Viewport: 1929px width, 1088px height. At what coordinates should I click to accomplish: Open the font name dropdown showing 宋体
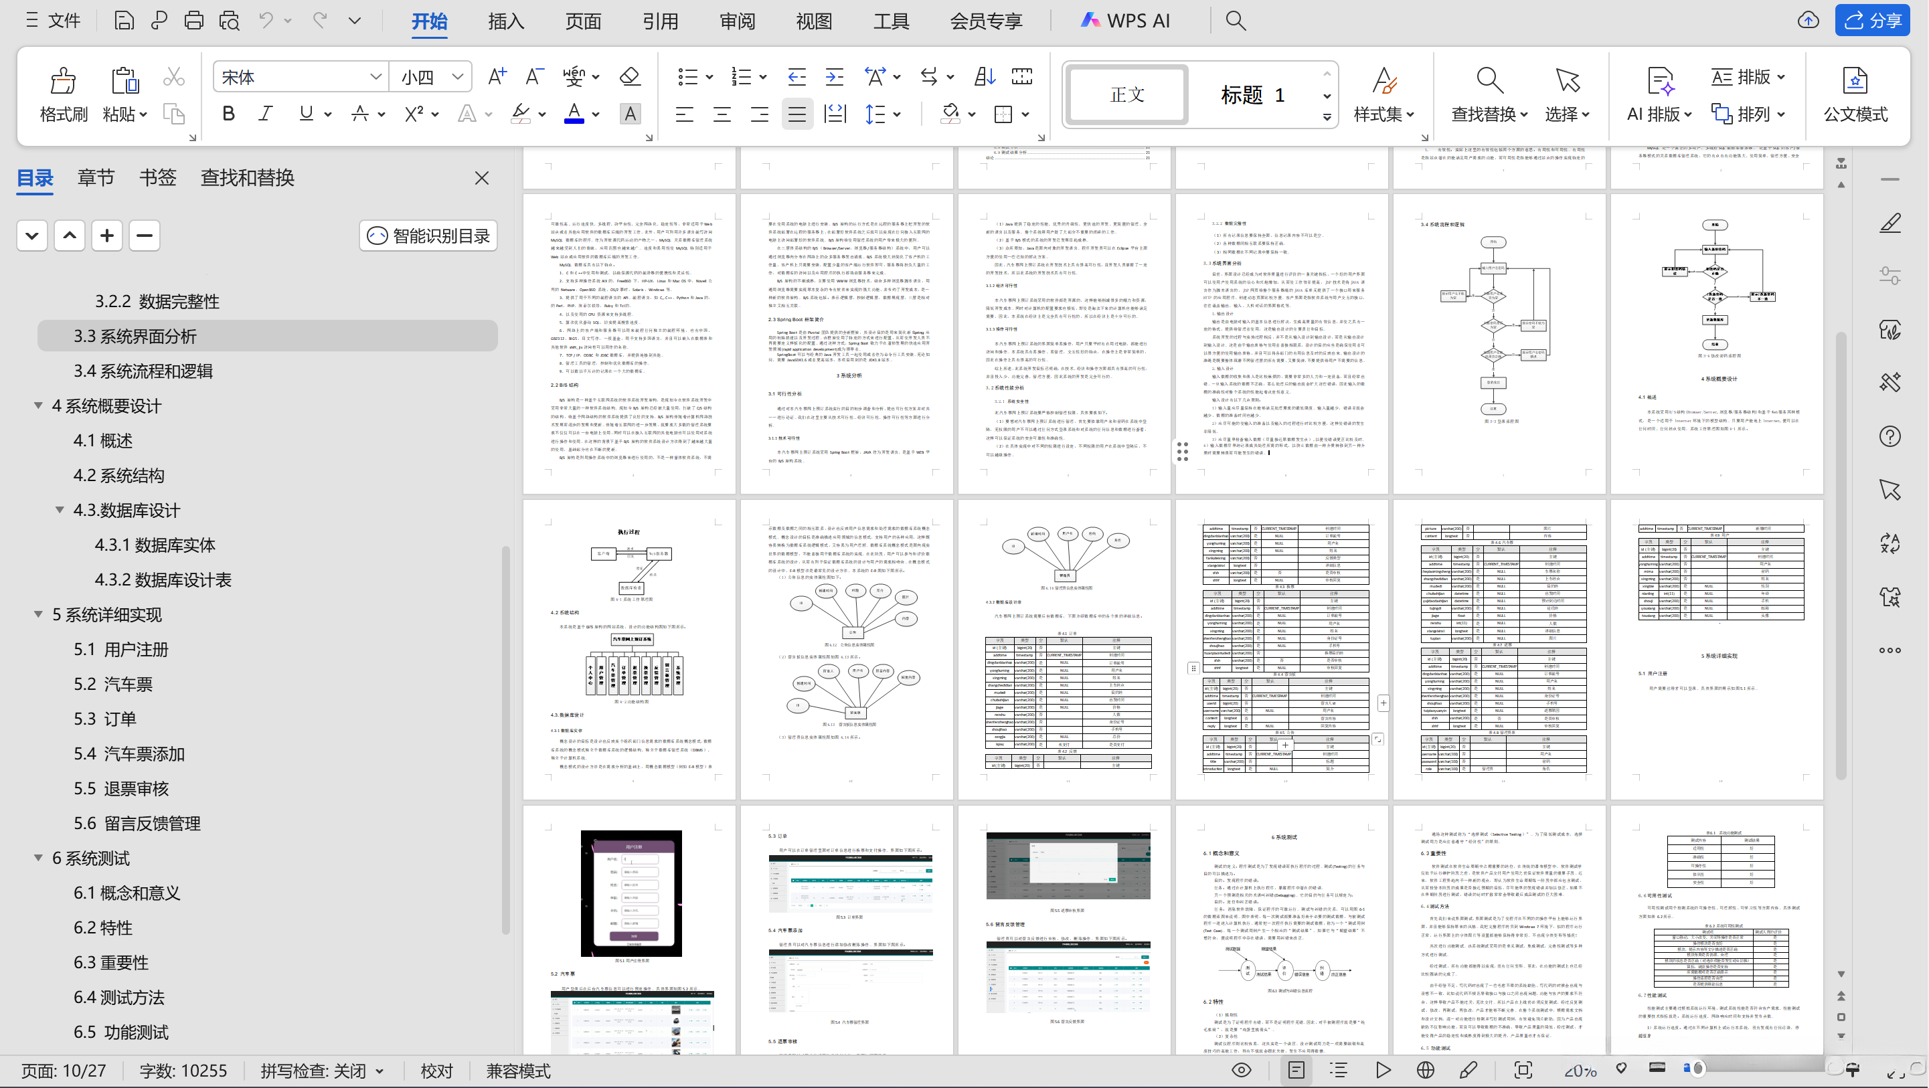pyautogui.click(x=375, y=76)
